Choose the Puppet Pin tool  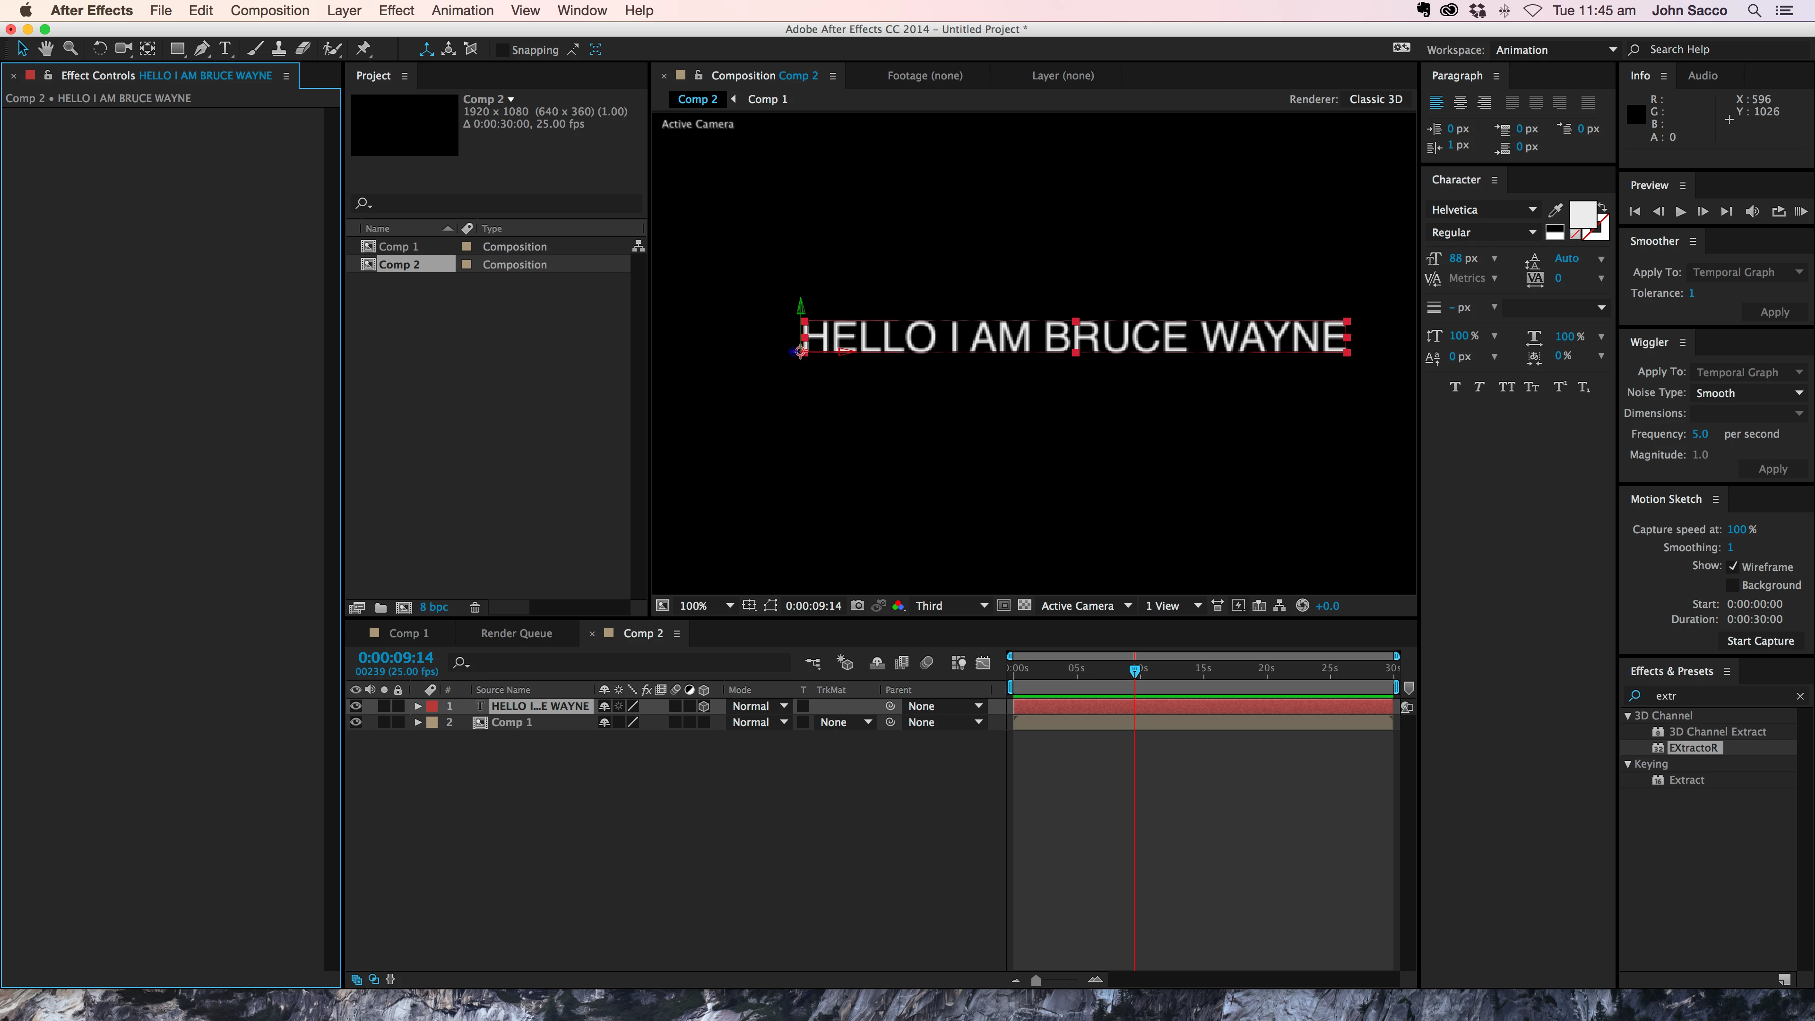point(363,49)
